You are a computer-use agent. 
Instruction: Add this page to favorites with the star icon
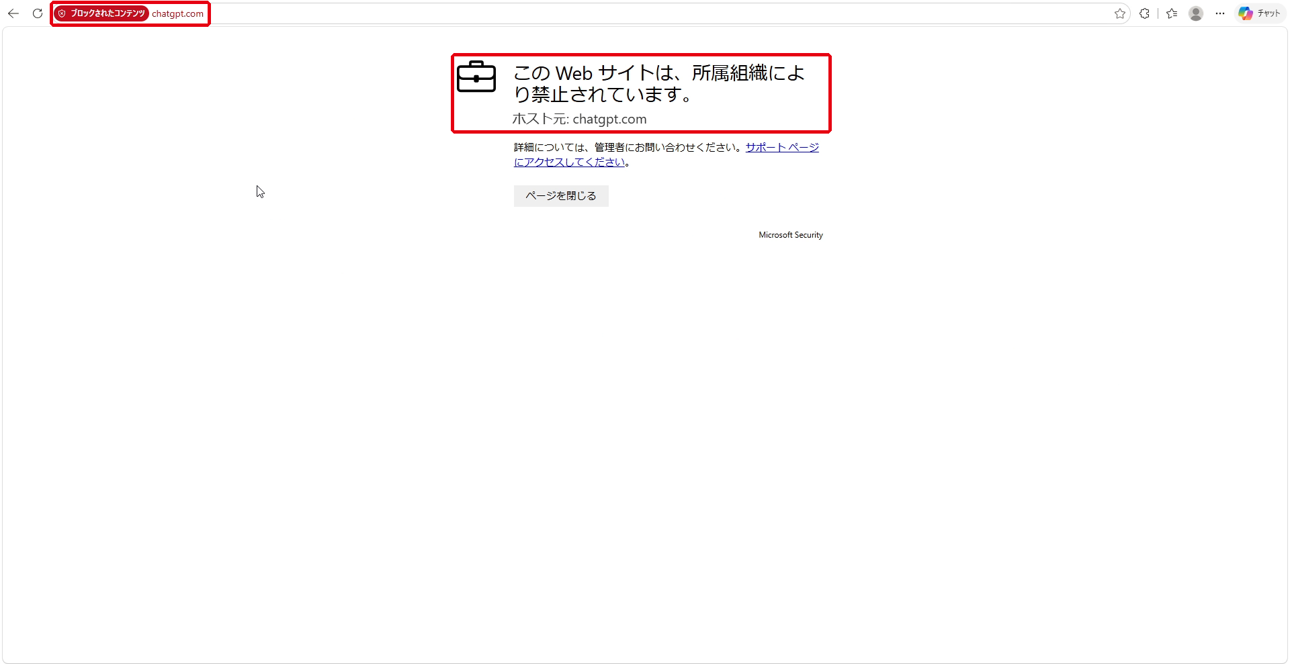tap(1119, 13)
